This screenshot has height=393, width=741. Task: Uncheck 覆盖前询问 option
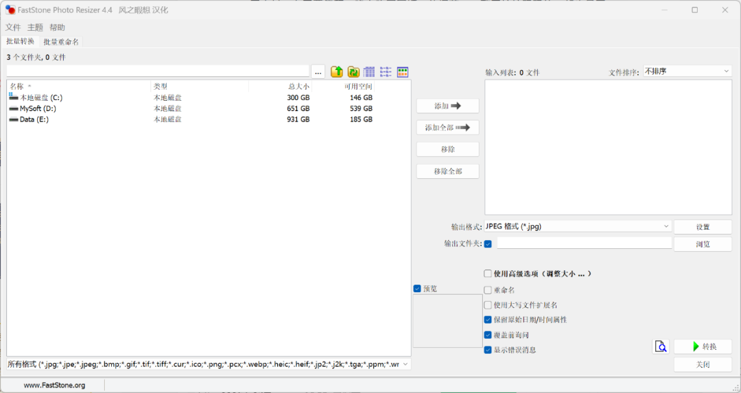[x=488, y=335]
